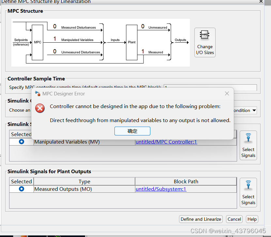Click the Define and Linearize button

(201, 219)
